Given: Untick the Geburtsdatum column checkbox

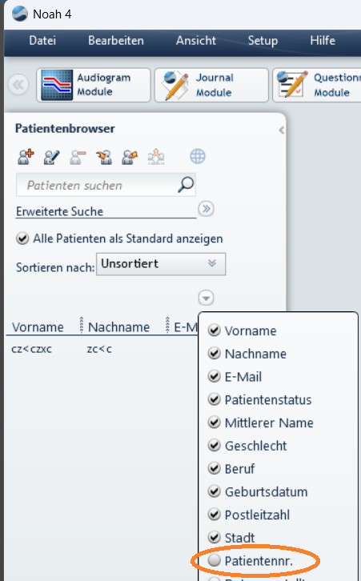Looking at the screenshot, I should point(215,491).
